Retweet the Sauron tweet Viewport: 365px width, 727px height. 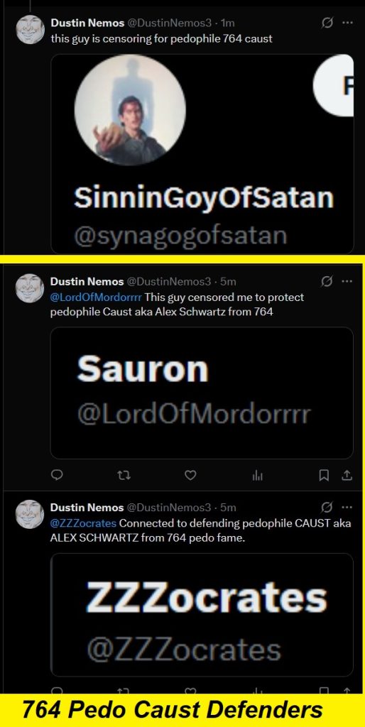(x=124, y=475)
